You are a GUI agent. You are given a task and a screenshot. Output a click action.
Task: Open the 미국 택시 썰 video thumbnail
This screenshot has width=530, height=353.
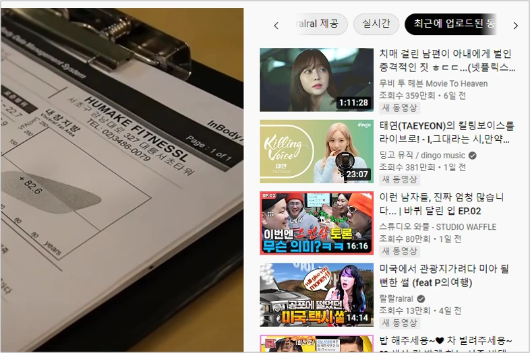(317, 295)
